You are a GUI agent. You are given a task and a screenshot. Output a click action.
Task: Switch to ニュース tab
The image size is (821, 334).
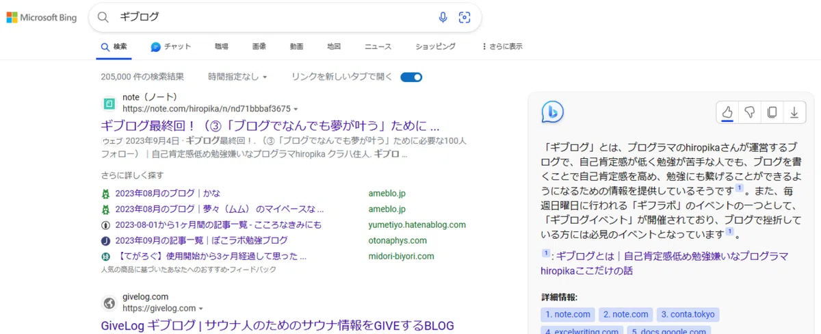coord(378,47)
